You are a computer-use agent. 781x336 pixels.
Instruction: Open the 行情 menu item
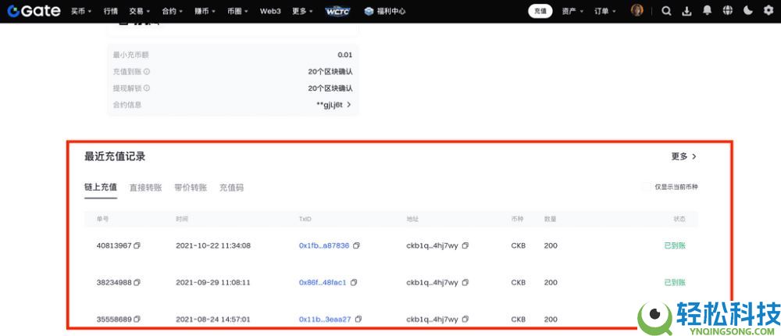111,11
